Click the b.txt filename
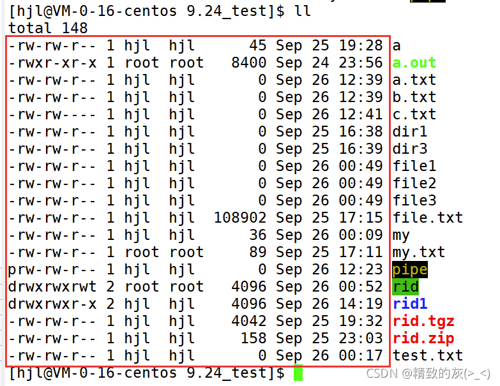500x386 pixels. pos(414,97)
